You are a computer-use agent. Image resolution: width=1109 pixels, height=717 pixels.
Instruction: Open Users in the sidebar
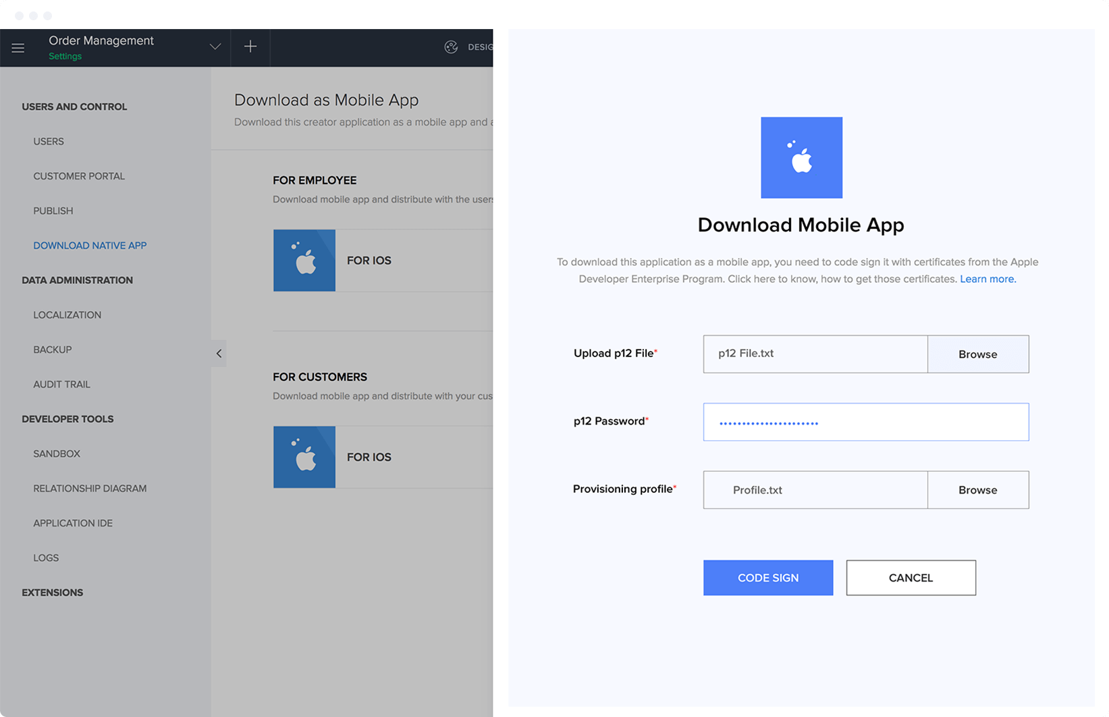tap(49, 142)
